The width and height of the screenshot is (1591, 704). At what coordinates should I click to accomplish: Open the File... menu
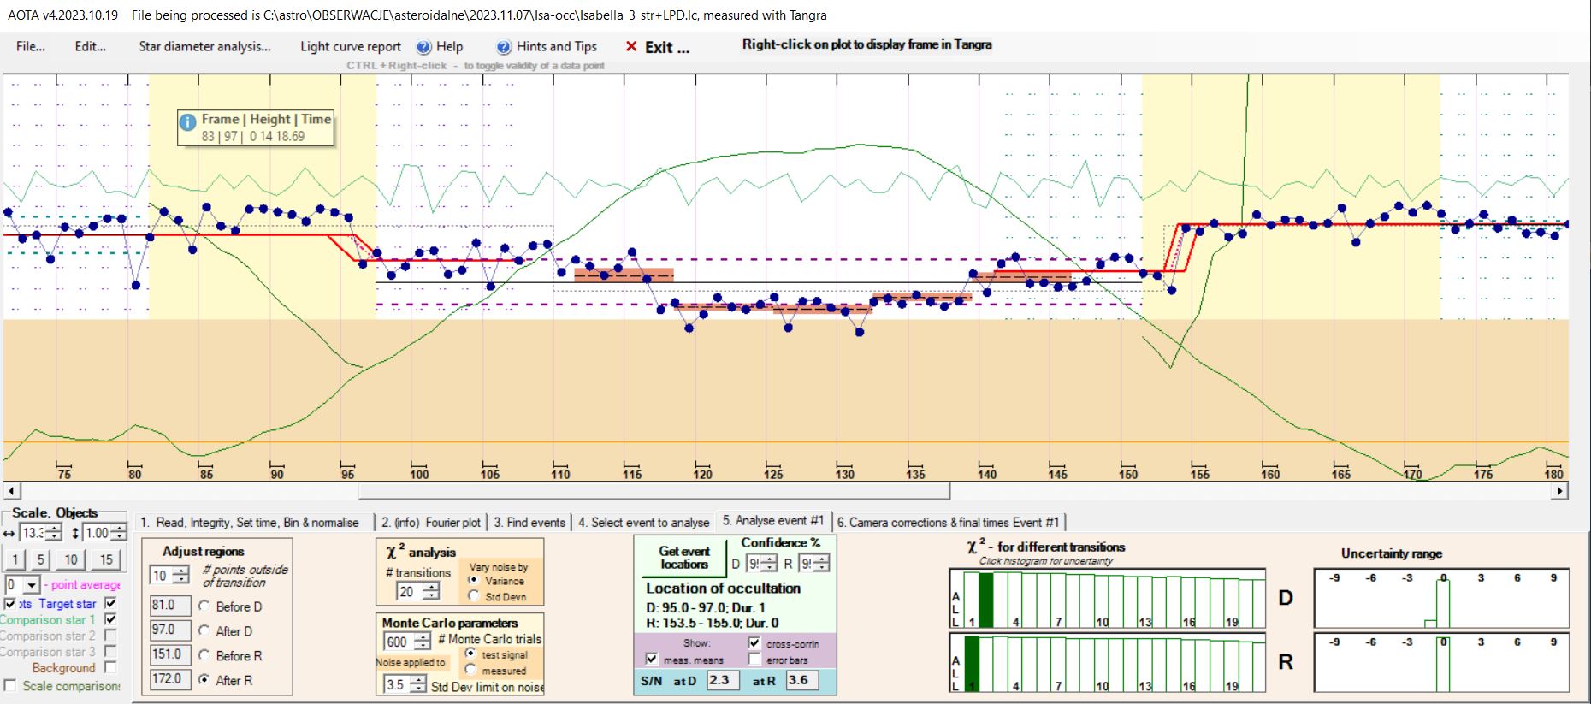[x=30, y=46]
